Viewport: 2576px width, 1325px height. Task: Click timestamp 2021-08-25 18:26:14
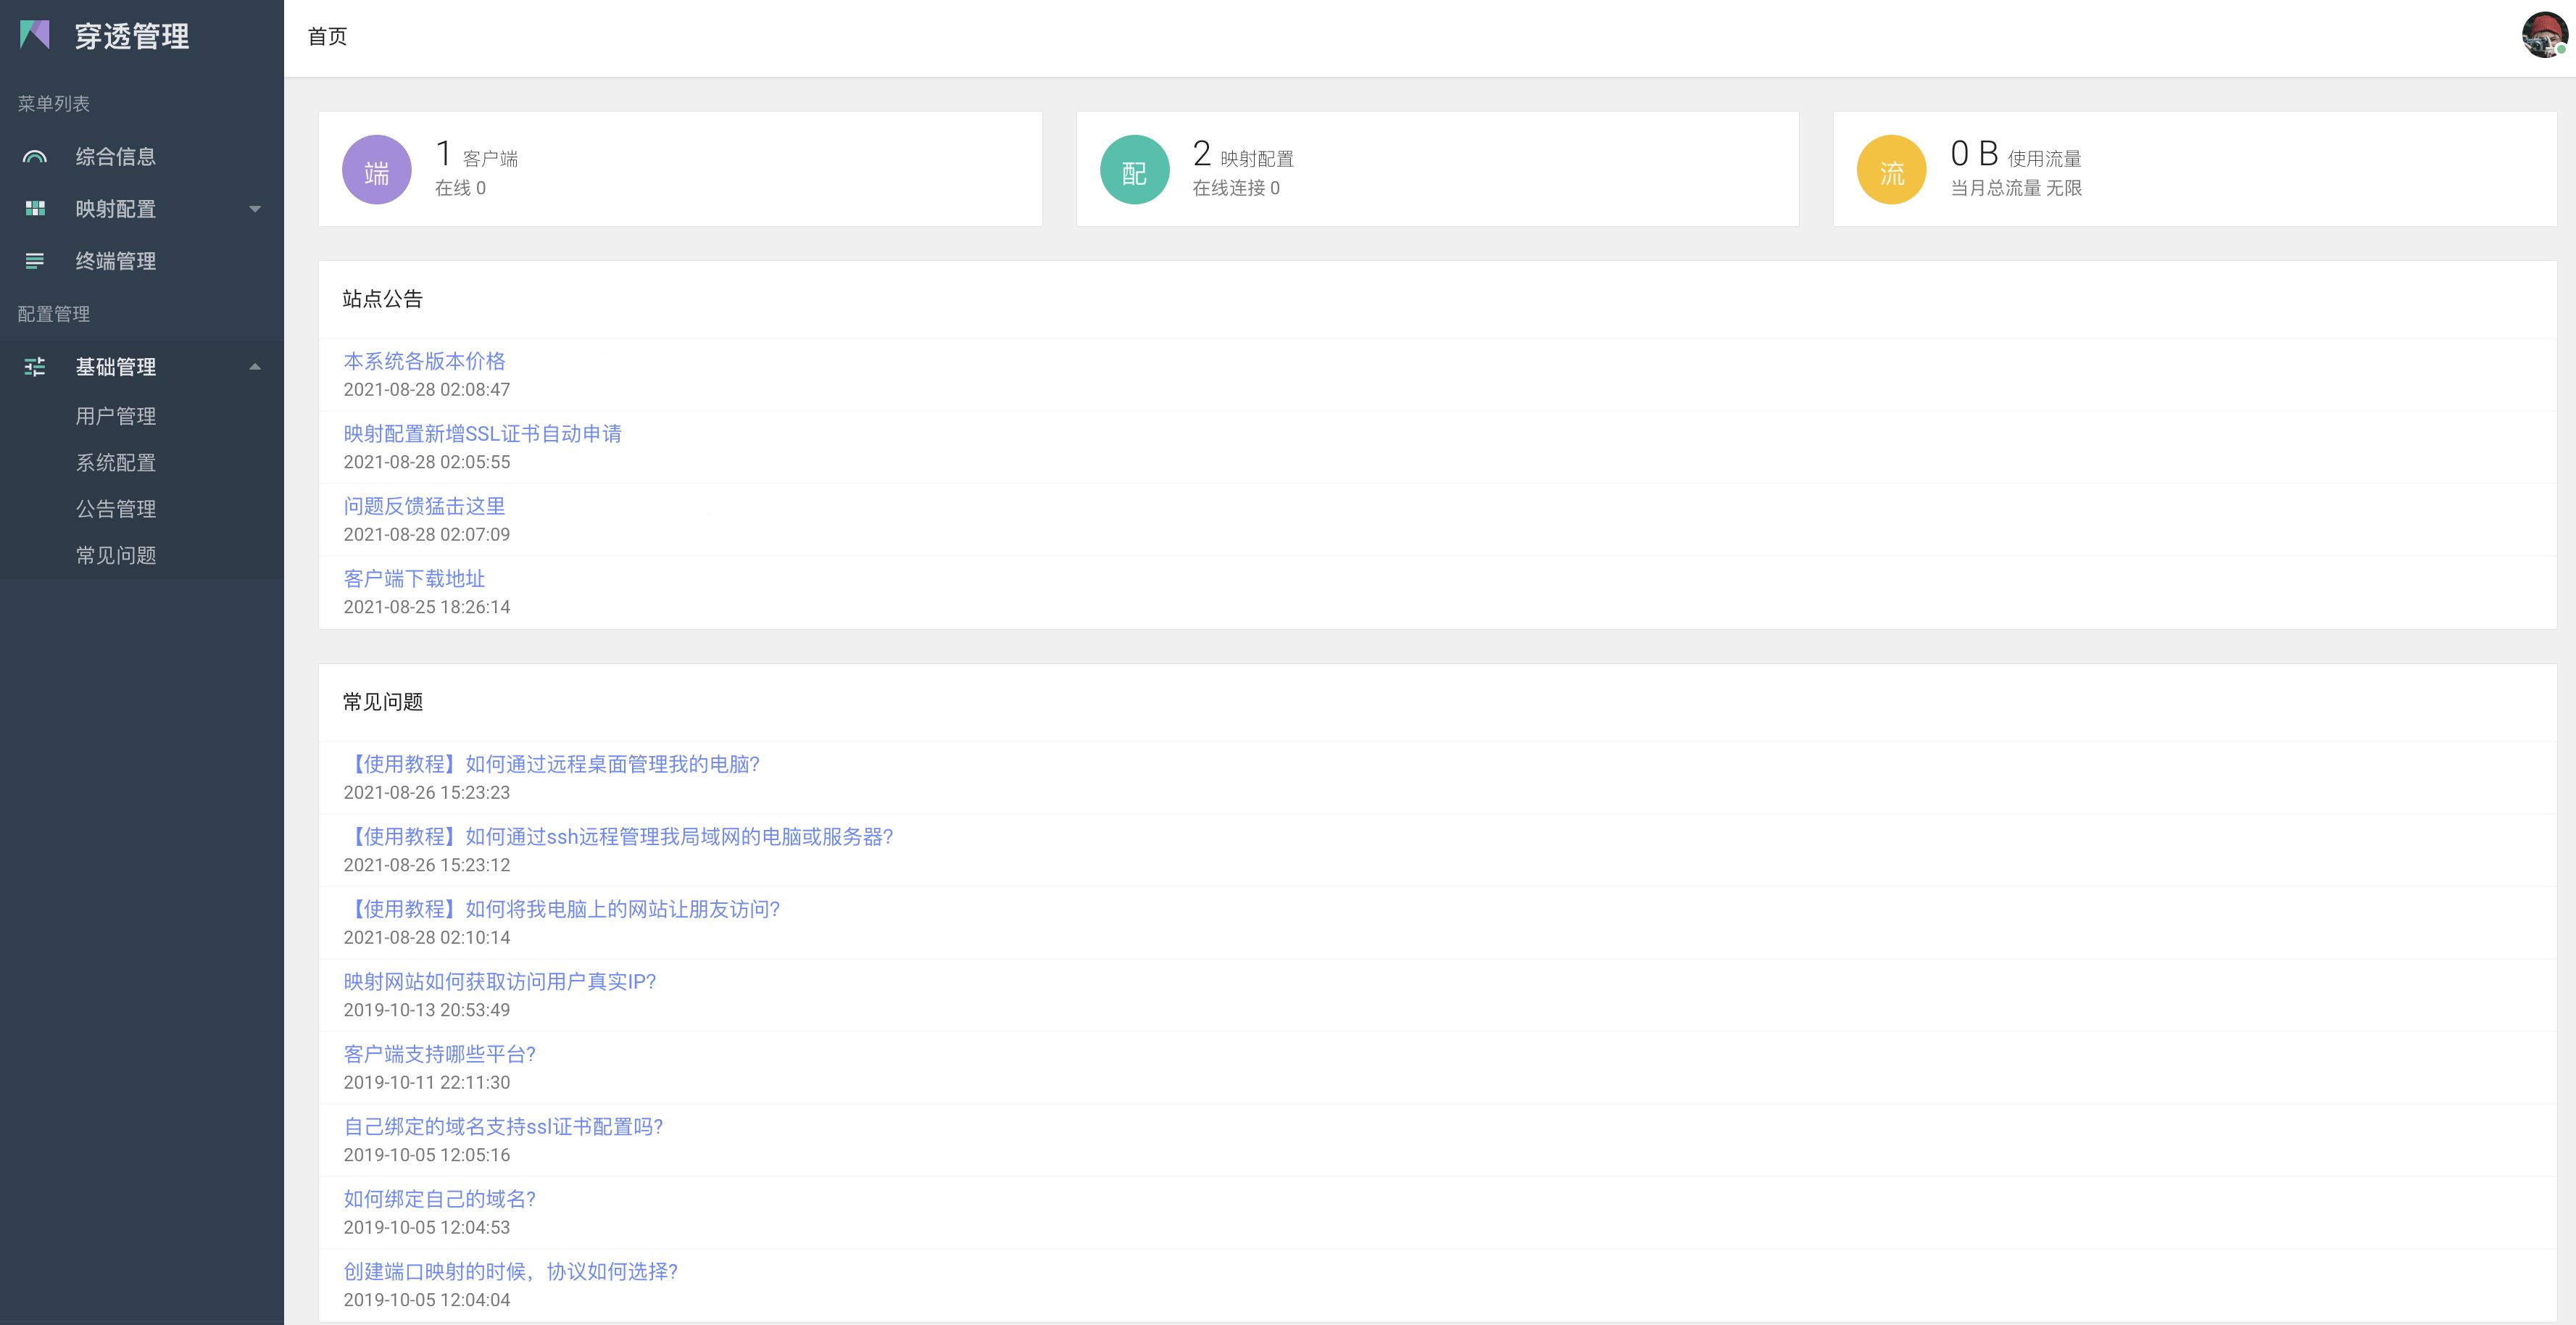427,607
